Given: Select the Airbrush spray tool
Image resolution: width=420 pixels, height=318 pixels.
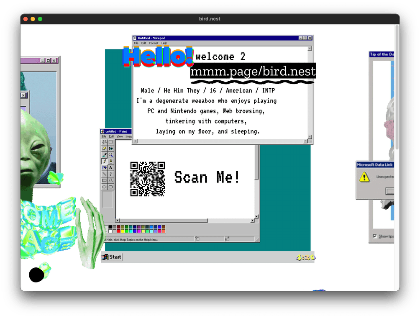Looking at the screenshot, I should (104, 168).
